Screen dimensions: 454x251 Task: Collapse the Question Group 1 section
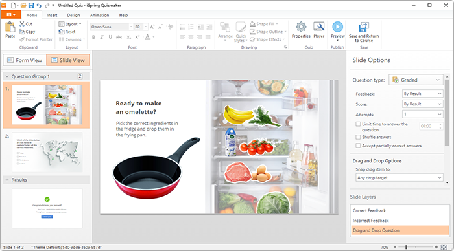click(x=7, y=76)
